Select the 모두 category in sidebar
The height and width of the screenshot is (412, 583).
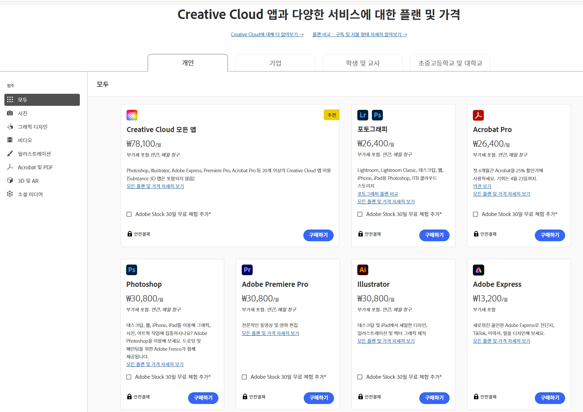point(42,100)
